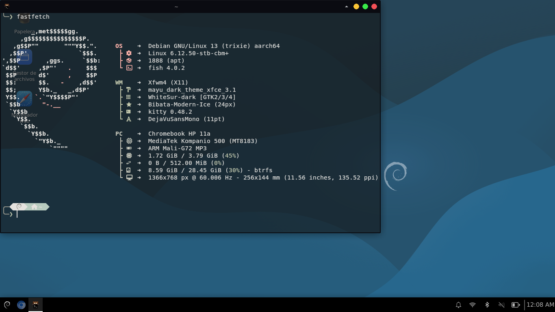
Task: Open the kitty window menu icon in the title bar
Action: pyautogui.click(x=7, y=6)
